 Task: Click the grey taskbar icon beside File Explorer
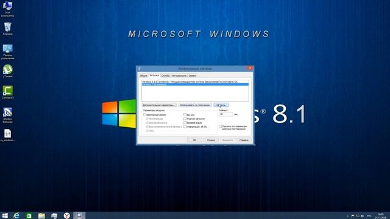click(x=54, y=215)
